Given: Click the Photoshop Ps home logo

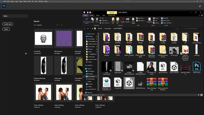Looking at the screenshot, I should click(x=4, y=6).
